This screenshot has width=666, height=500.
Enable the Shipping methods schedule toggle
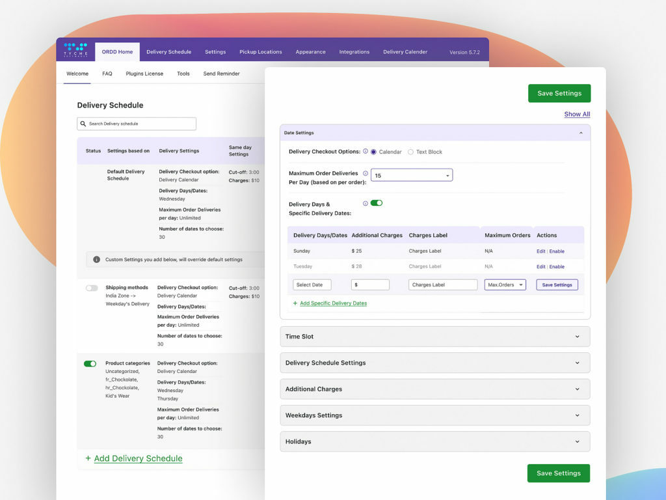92,288
